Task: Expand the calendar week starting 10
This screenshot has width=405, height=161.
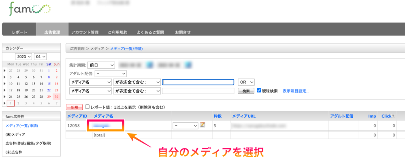Action: tap(4, 84)
